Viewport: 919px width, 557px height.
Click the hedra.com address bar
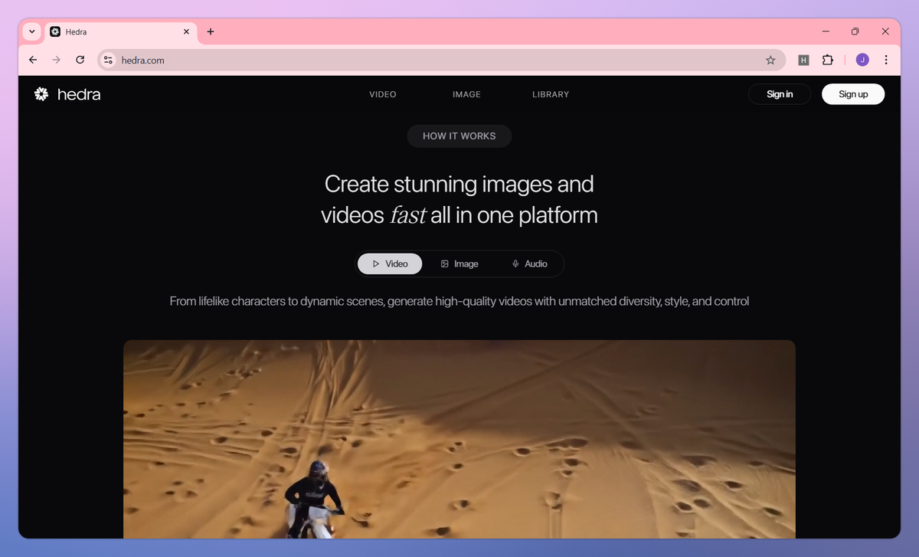[x=441, y=60]
